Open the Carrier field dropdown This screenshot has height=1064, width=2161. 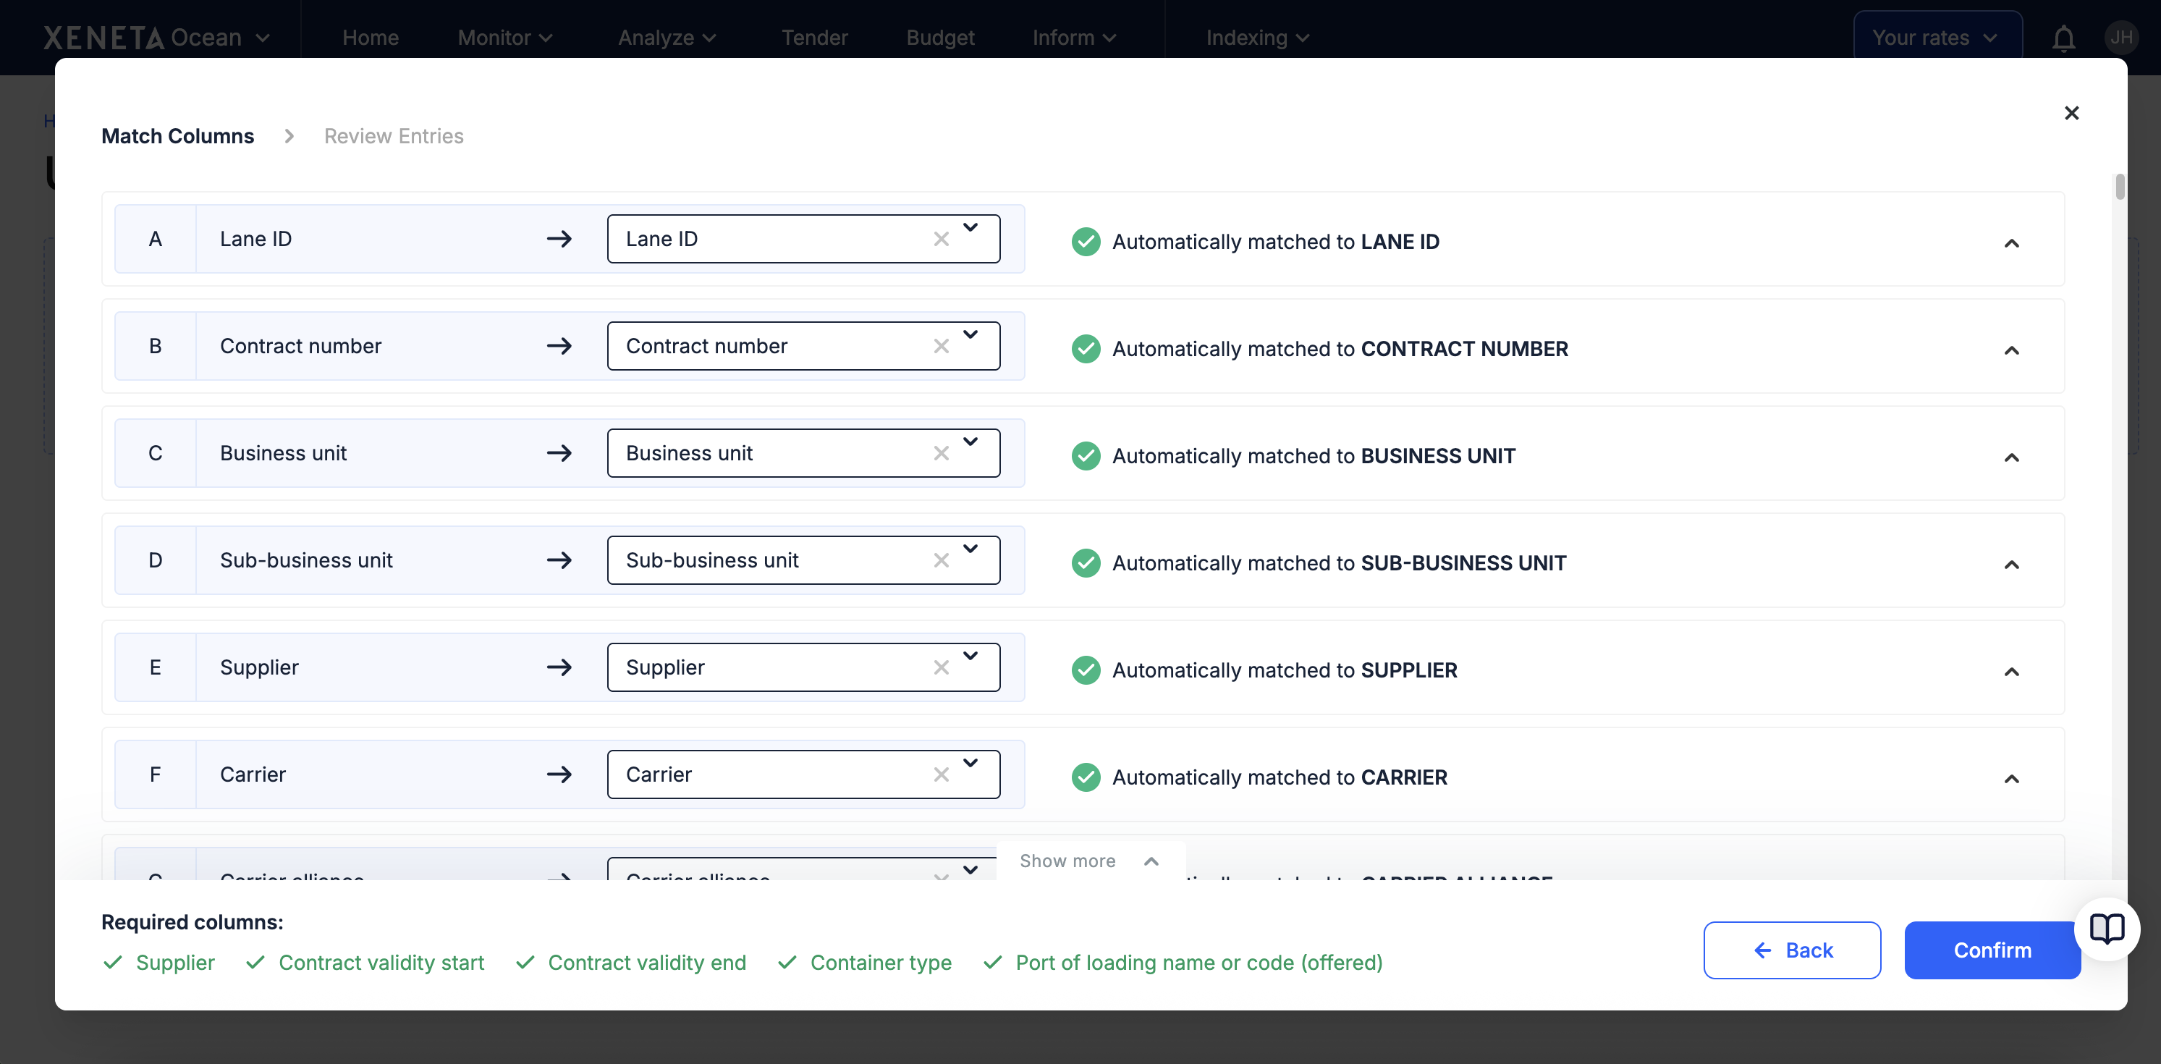coord(970,764)
